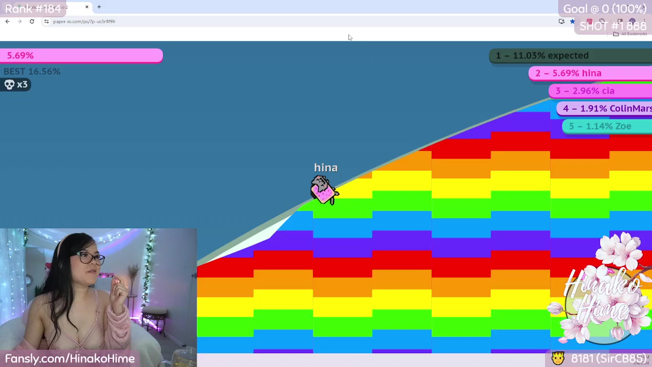Open the site information icon in address bar
652x367 pixels.
(x=47, y=21)
